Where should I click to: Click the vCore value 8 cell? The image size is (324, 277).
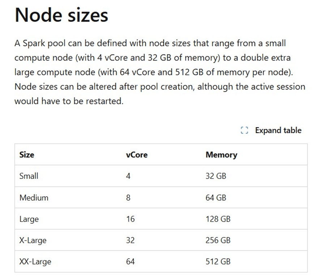click(128, 198)
